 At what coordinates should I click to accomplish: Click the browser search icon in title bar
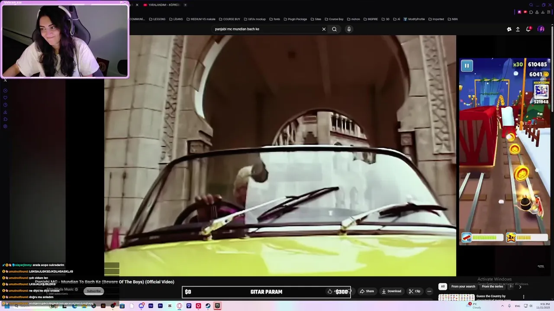coord(531,5)
